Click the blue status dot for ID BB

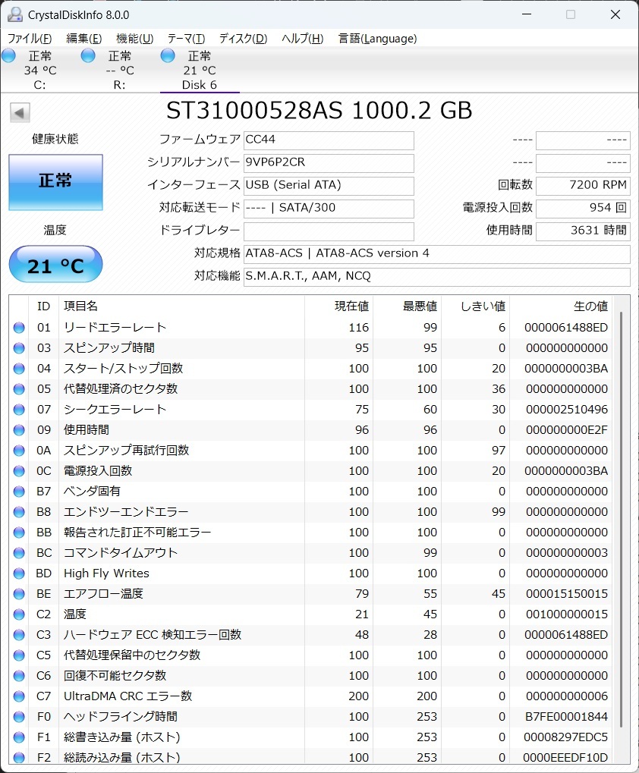[x=19, y=533]
